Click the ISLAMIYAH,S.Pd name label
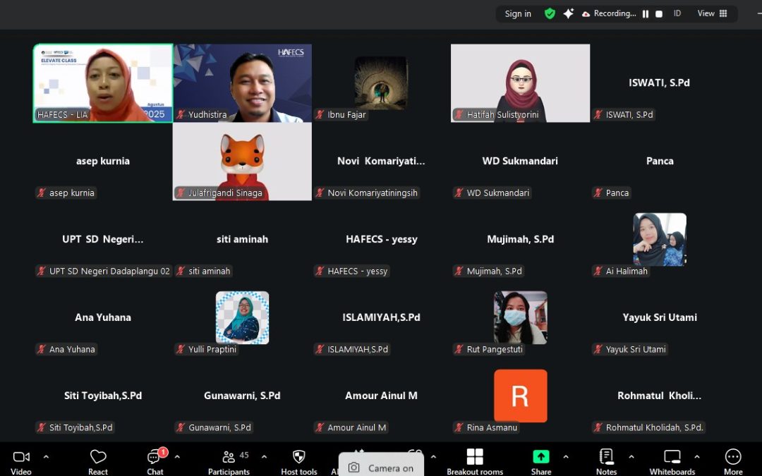This screenshot has width=762, height=476. [x=352, y=349]
